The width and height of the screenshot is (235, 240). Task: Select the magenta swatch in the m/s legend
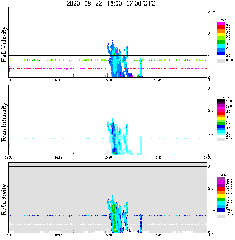coord(221,24)
